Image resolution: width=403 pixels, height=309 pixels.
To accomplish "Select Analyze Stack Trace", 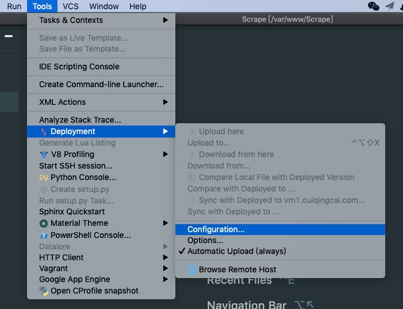I will click(101, 120).
